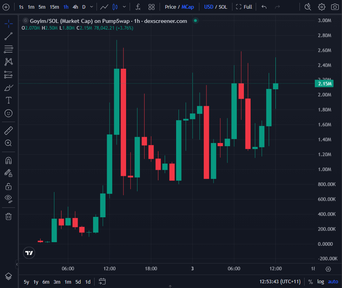Select the Fibonacci retracement tool
The width and height of the screenshot is (342, 288).
tap(9, 49)
